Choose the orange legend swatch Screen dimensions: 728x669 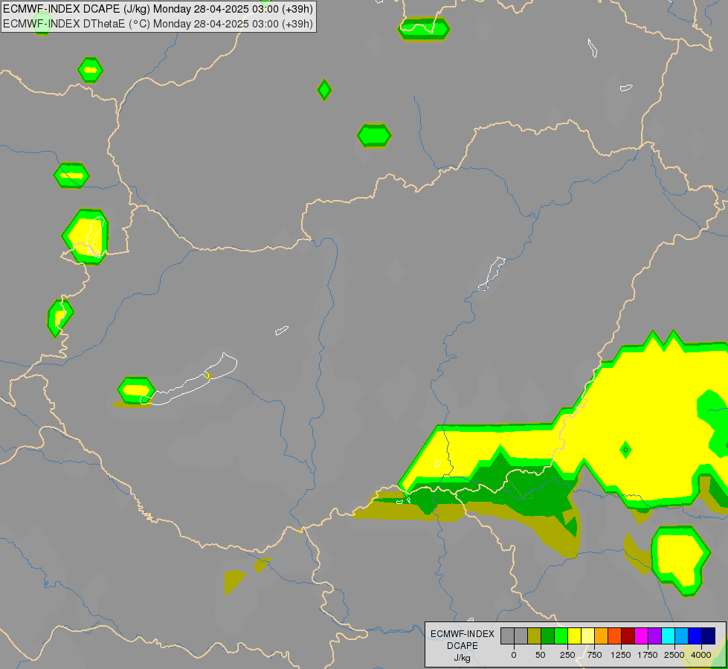pos(602,636)
